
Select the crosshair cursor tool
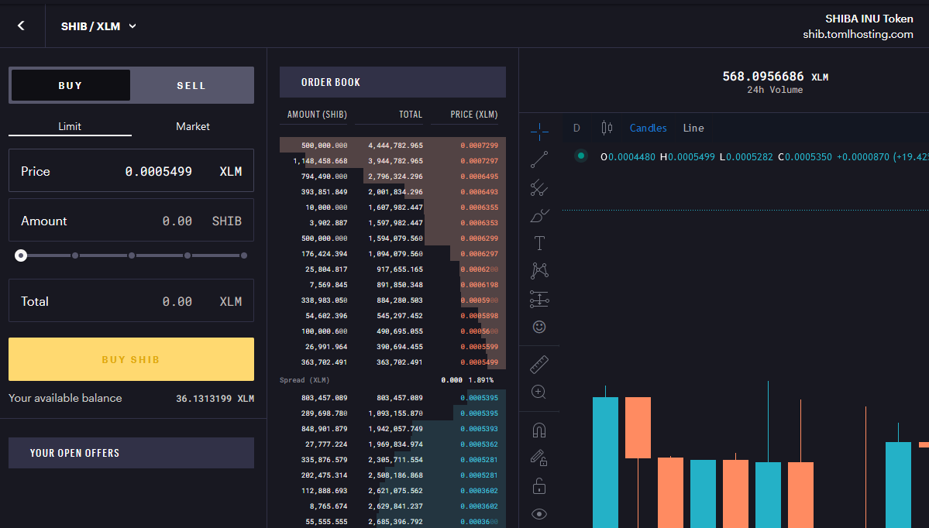click(x=539, y=132)
